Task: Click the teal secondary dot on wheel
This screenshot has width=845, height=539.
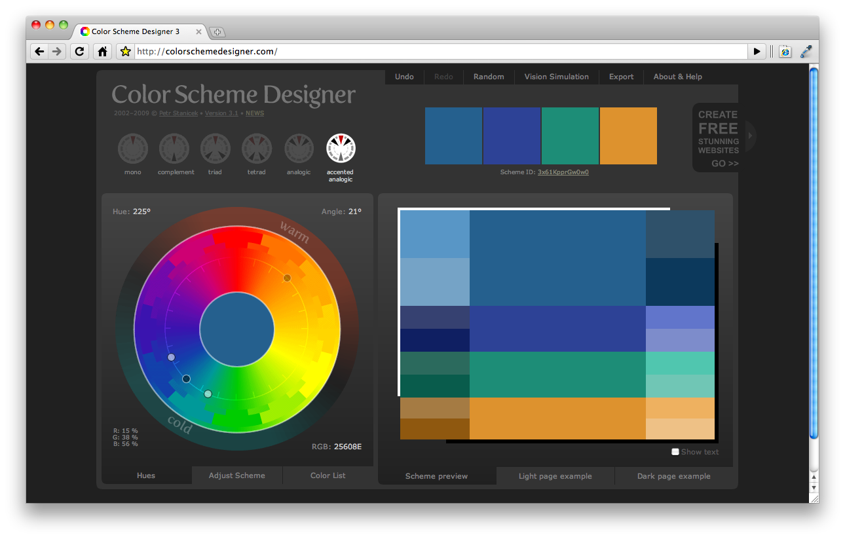Action: [x=208, y=394]
